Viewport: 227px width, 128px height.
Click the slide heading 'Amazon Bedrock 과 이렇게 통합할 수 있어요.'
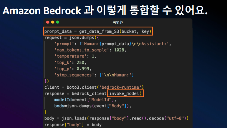(x=105, y=10)
